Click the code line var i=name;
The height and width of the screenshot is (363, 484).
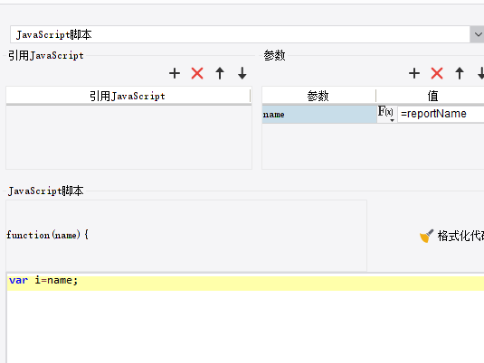(x=43, y=281)
